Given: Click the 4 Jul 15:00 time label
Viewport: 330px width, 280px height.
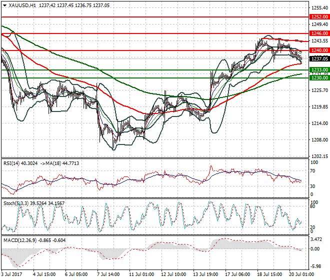Looking at the screenshot, I should tap(44, 274).
